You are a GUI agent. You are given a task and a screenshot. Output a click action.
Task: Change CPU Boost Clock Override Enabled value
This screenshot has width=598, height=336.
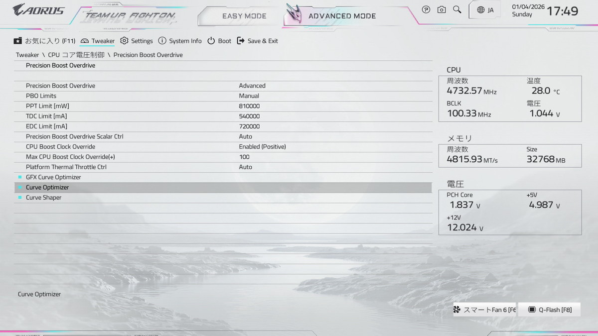[262, 147]
